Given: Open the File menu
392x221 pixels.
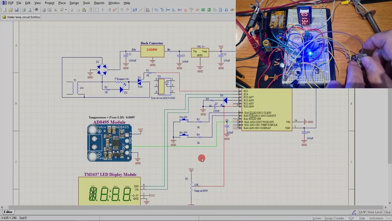Looking at the screenshot, I should 19,3.
